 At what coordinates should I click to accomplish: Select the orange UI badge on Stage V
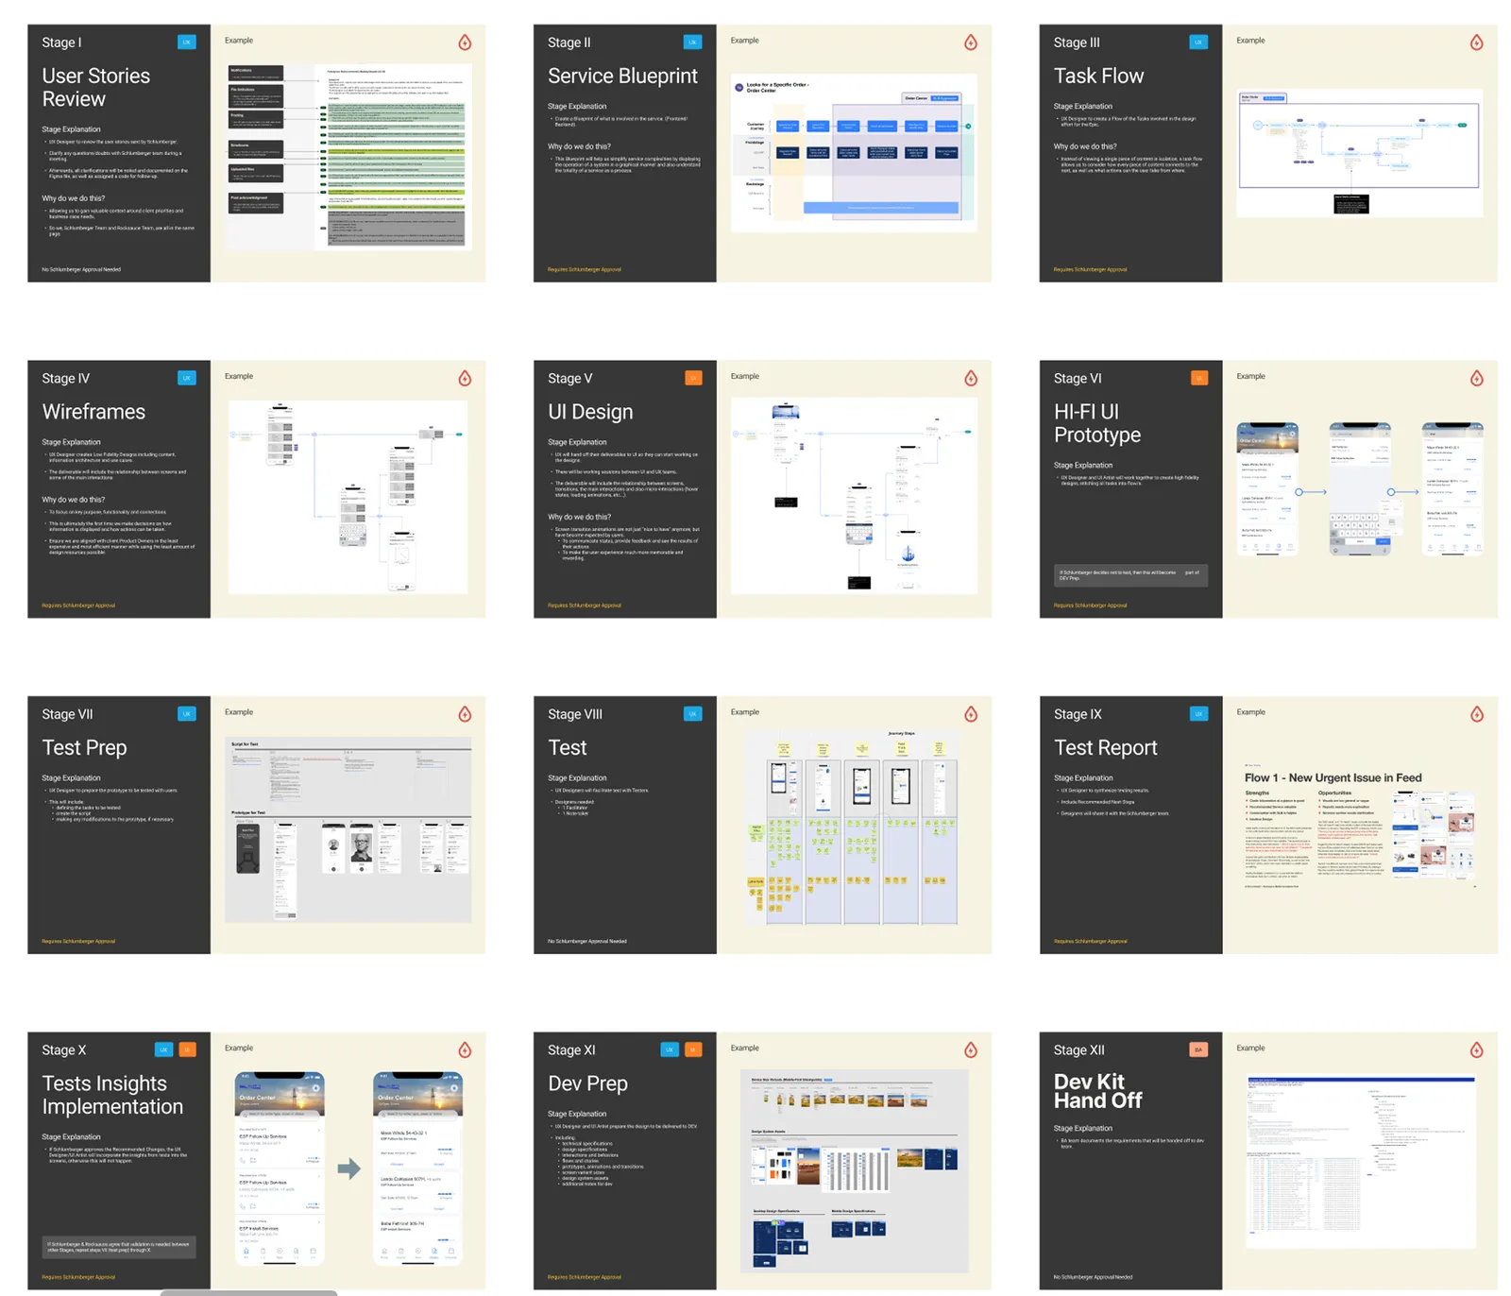pyautogui.click(x=693, y=378)
